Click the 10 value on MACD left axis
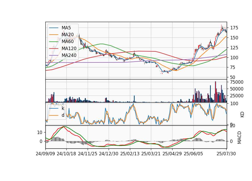Viewport: 252px width, 181px height. coord(40,132)
